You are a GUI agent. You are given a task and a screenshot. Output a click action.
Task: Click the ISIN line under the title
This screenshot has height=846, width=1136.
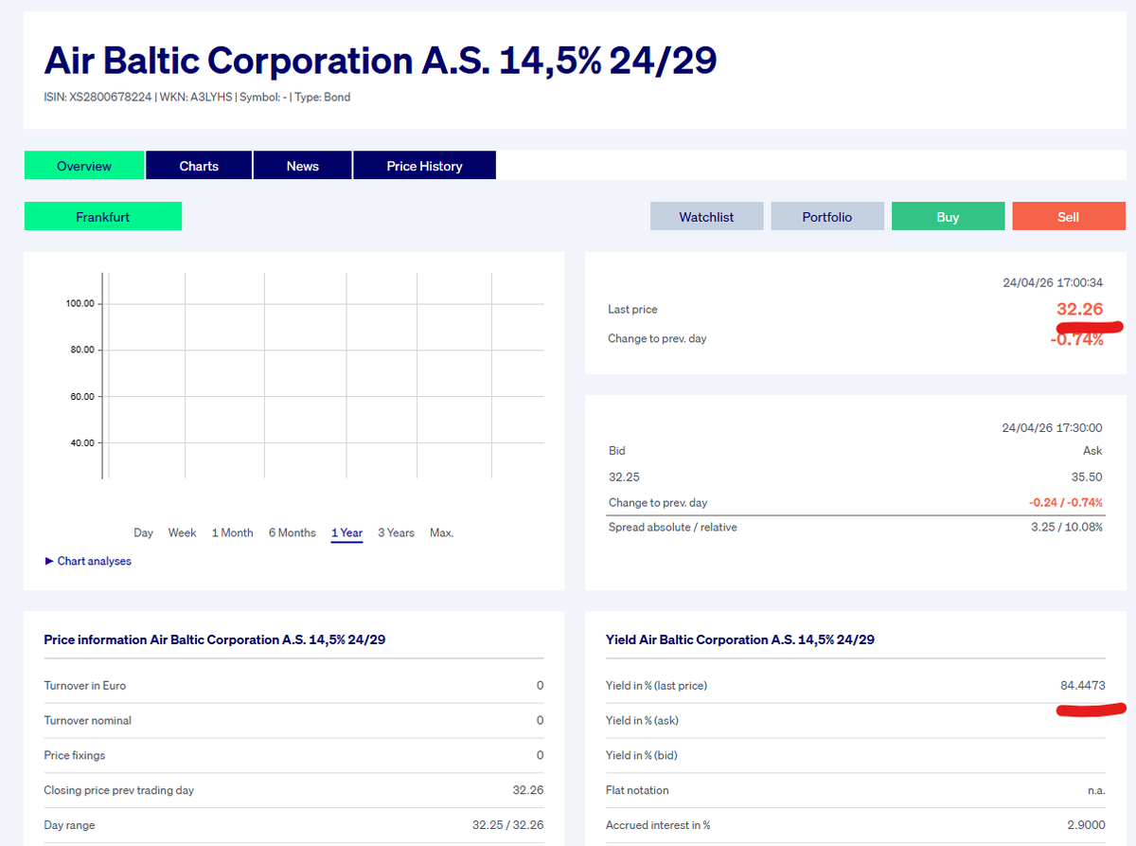point(197,97)
